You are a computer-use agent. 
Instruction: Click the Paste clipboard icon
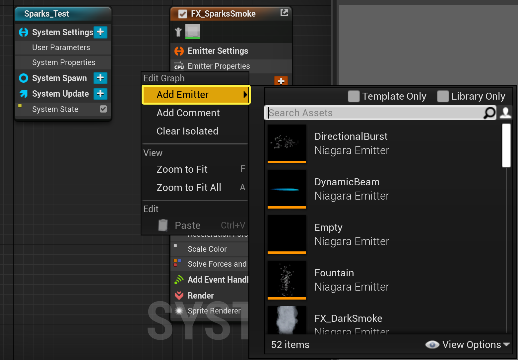coord(163,225)
